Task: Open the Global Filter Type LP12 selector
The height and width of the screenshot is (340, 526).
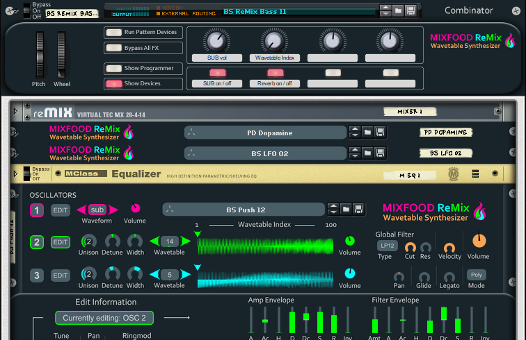Action: tap(387, 246)
